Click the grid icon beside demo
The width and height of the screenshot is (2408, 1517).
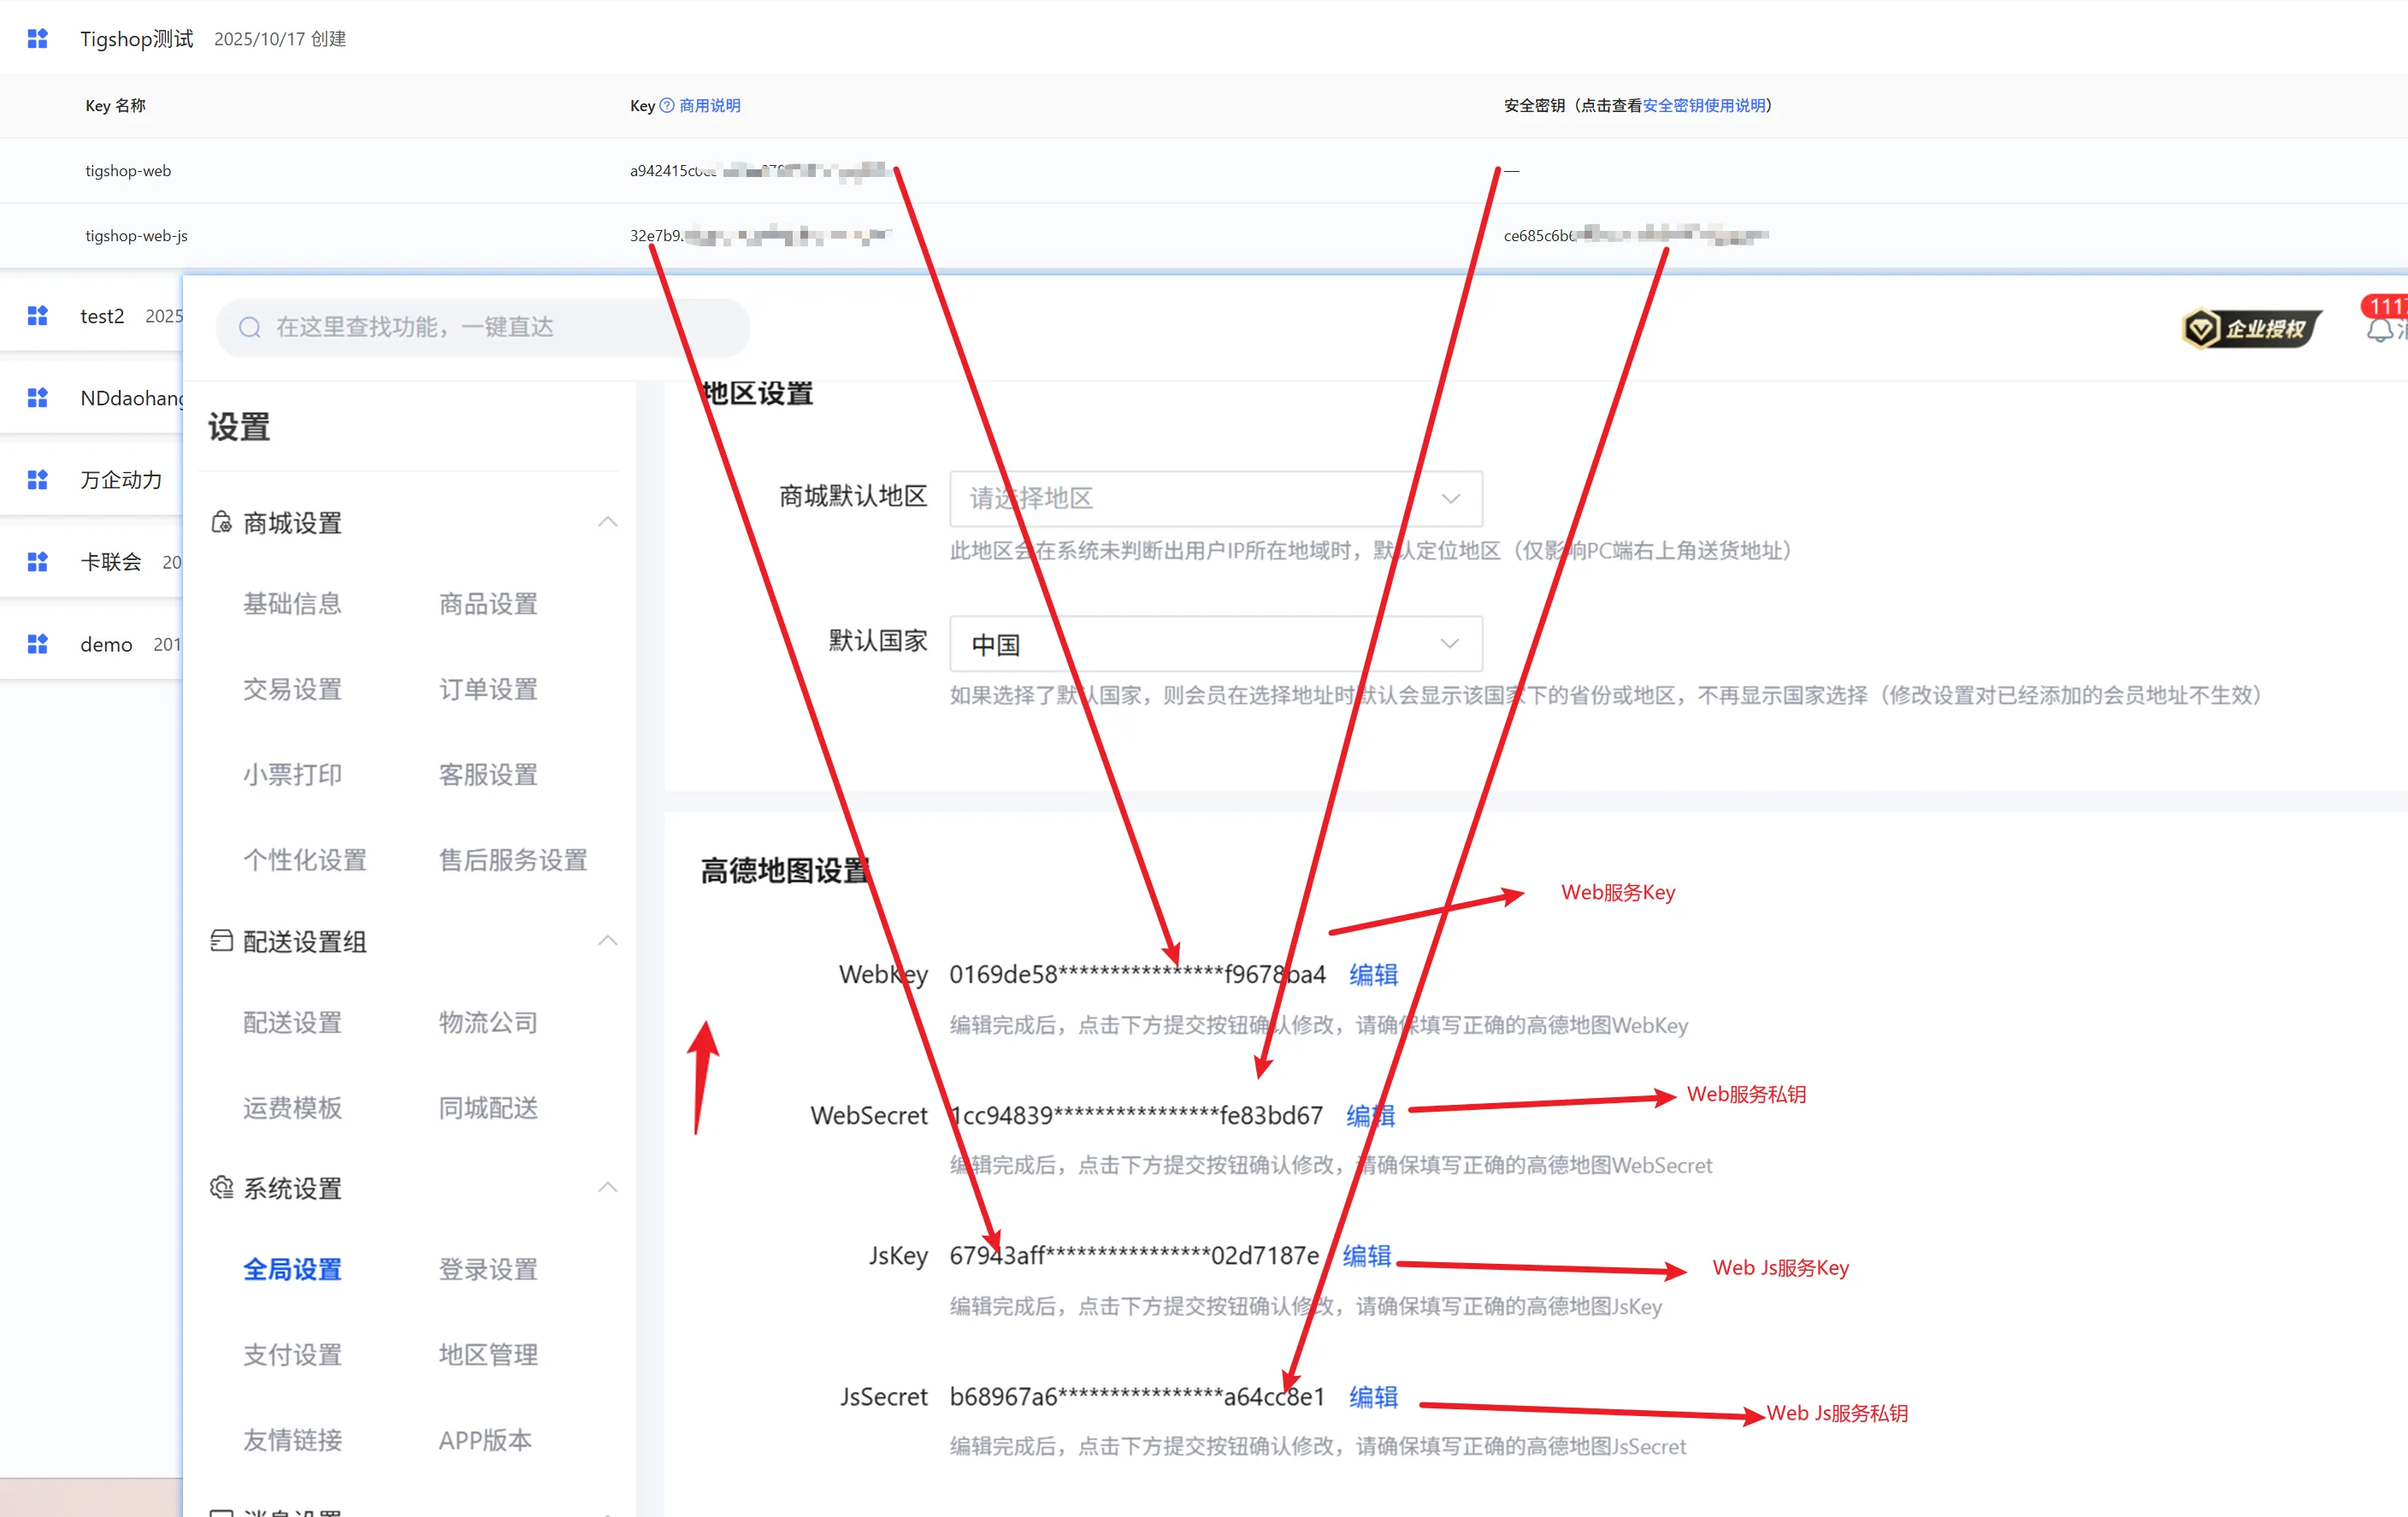coord(37,644)
